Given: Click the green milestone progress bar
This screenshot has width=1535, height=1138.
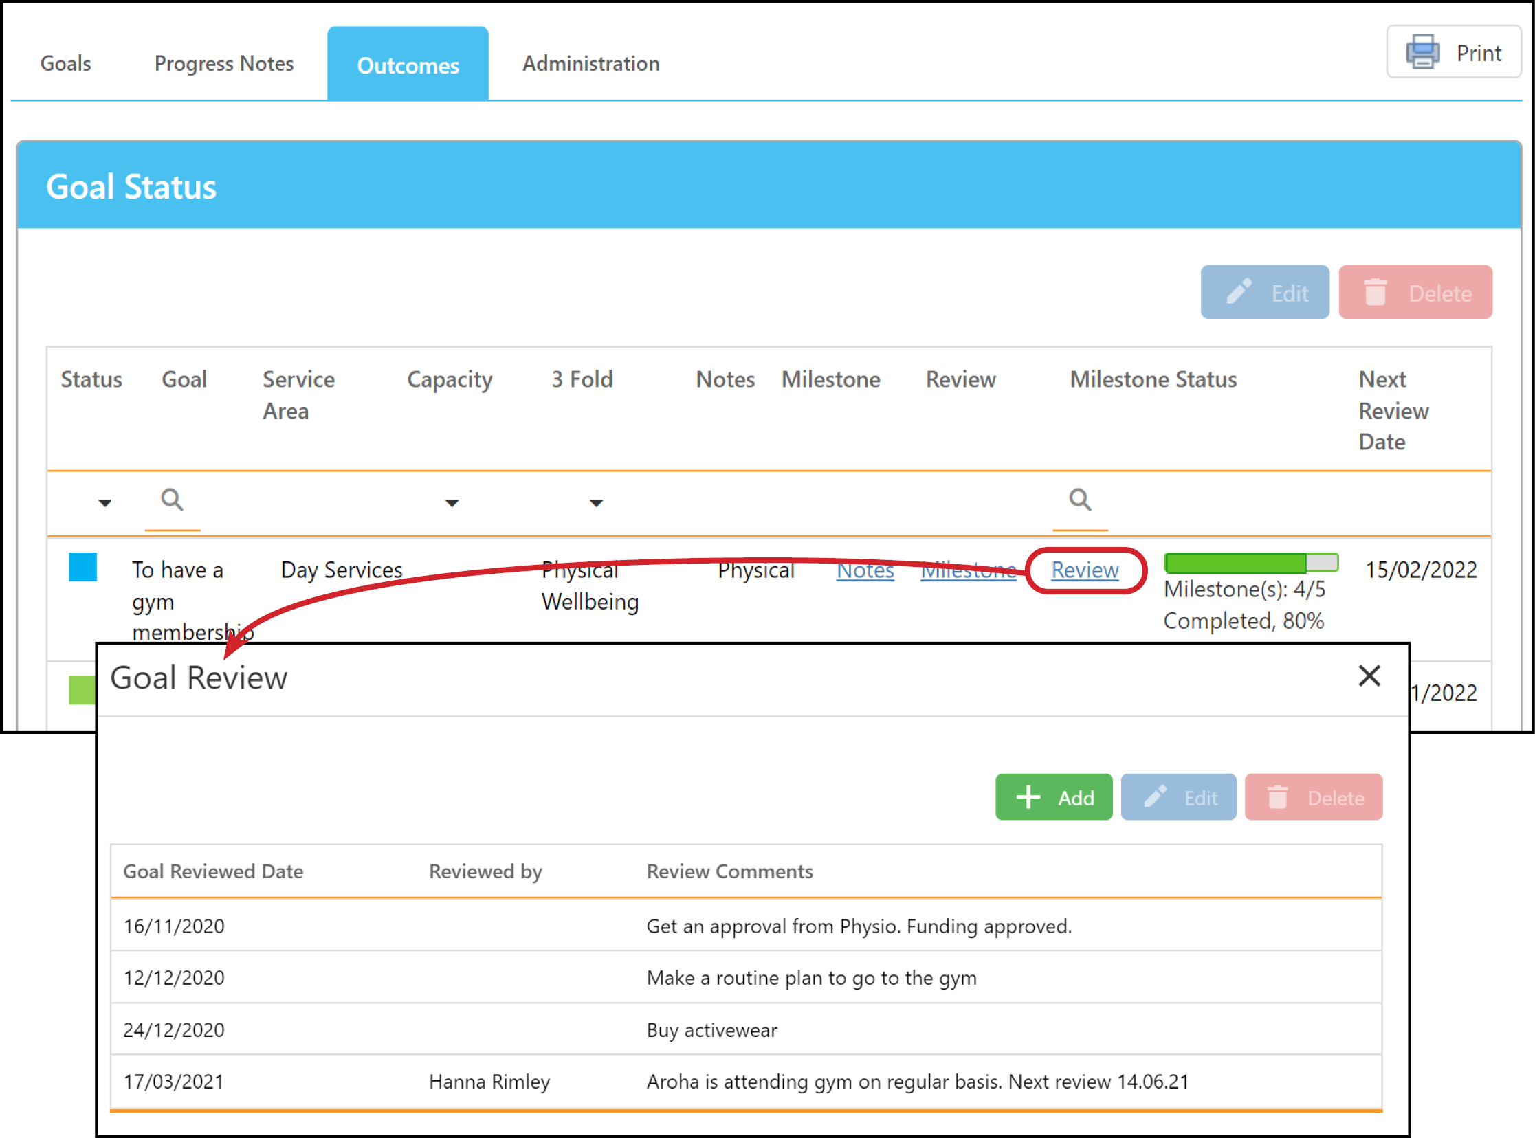Looking at the screenshot, I should coord(1251,563).
